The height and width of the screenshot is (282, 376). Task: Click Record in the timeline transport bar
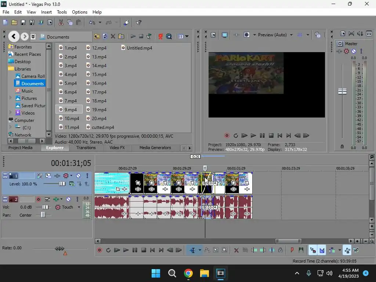100,250
